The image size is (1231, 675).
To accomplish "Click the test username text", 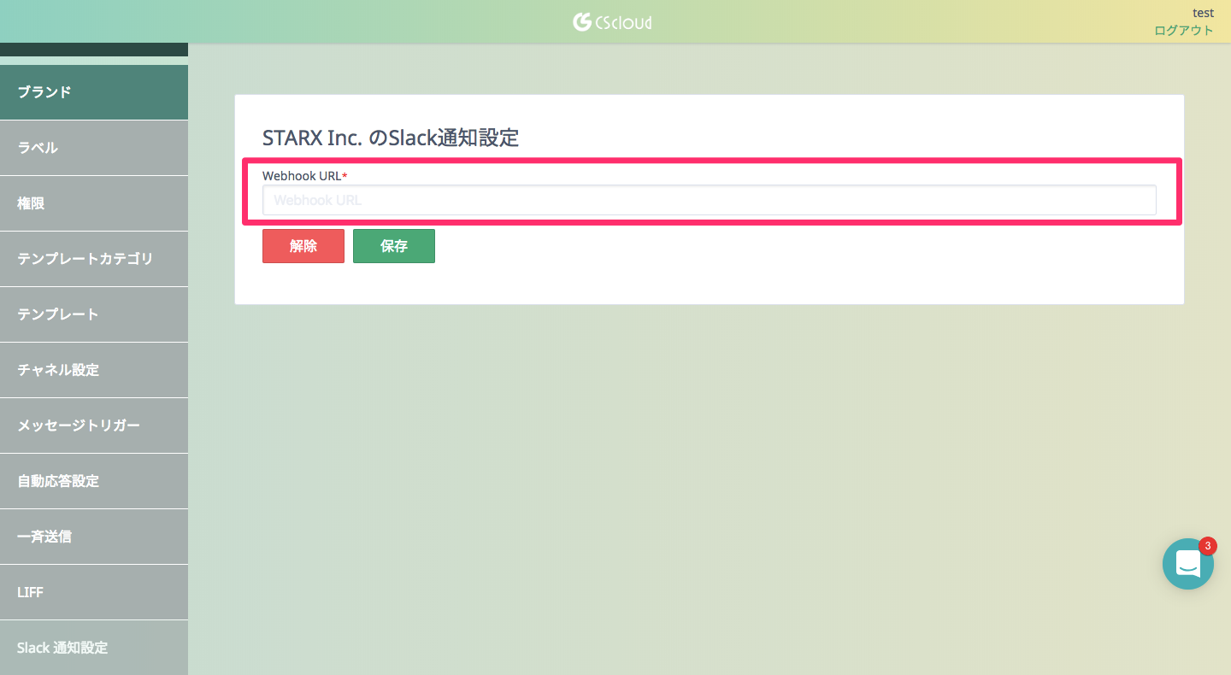I will 1203,13.
